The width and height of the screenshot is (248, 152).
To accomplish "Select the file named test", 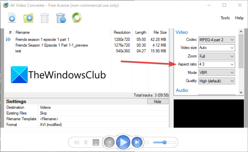I will click(18, 51).
